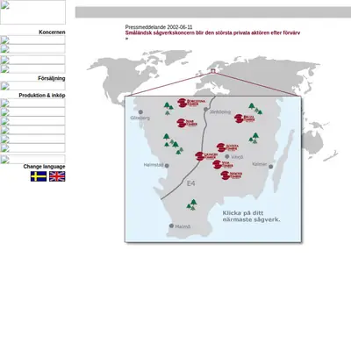Screen dimensions: 351x351
Task: Click the Produktion & inköp heading
Action: pos(42,96)
